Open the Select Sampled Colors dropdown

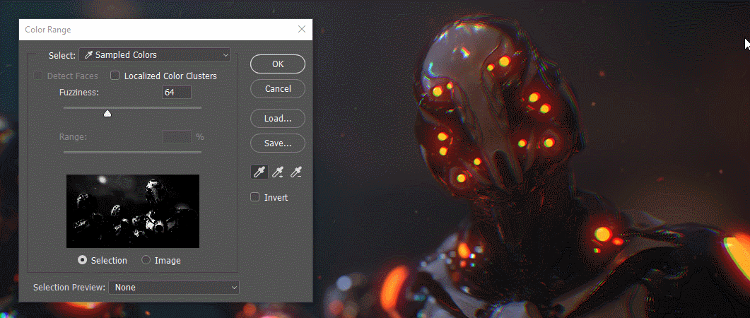(155, 55)
